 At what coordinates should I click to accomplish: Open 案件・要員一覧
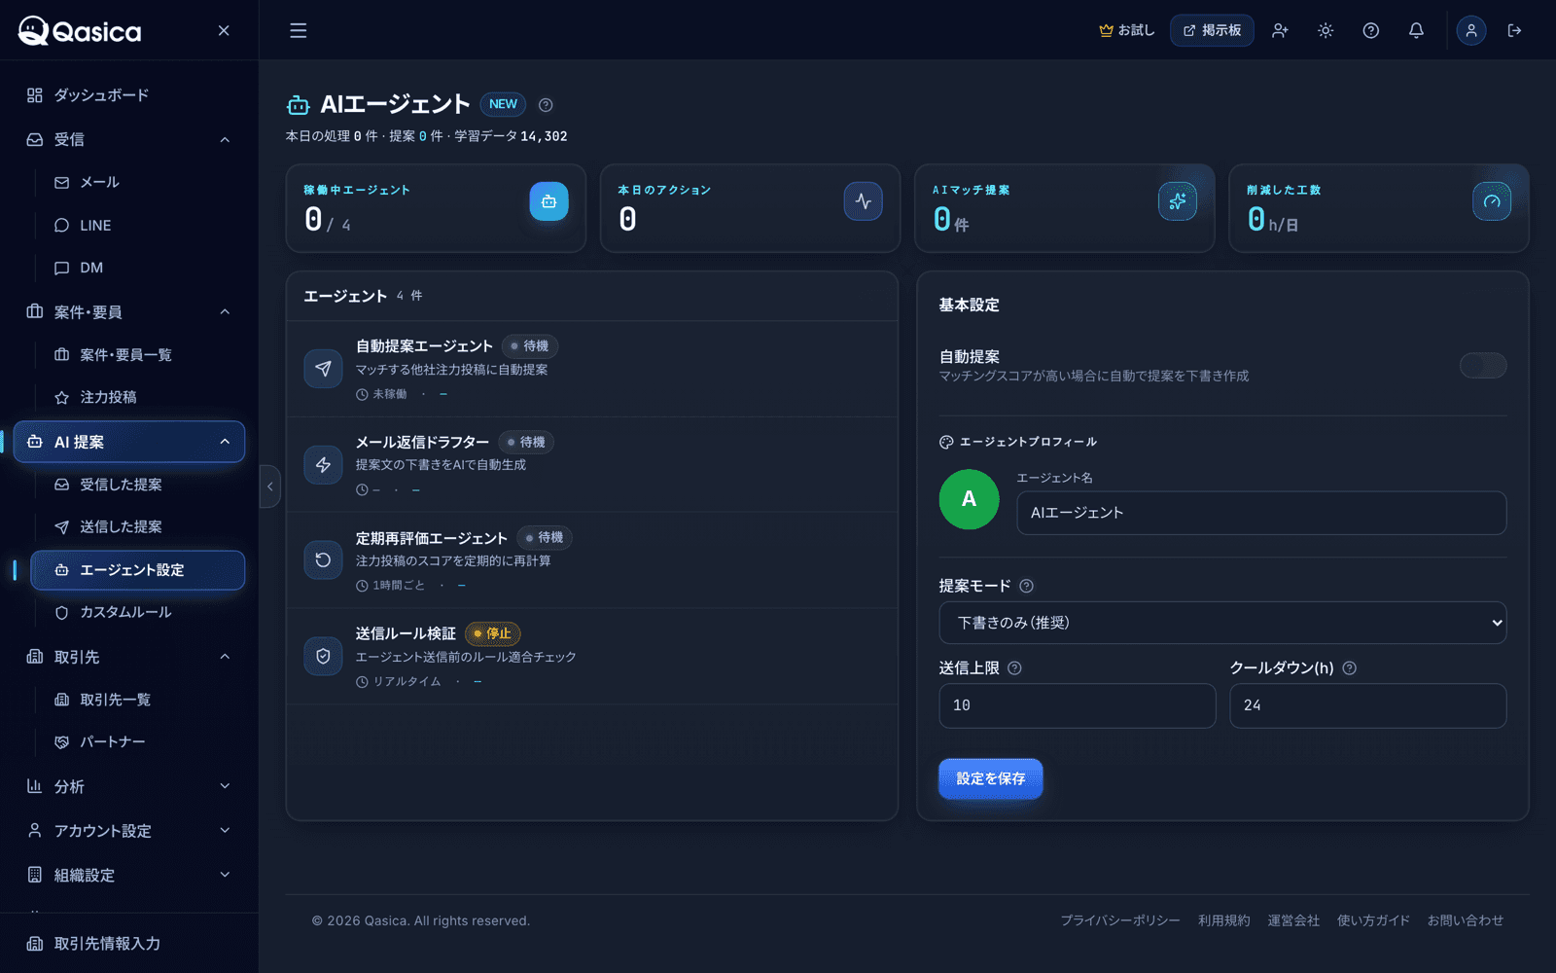point(137,354)
